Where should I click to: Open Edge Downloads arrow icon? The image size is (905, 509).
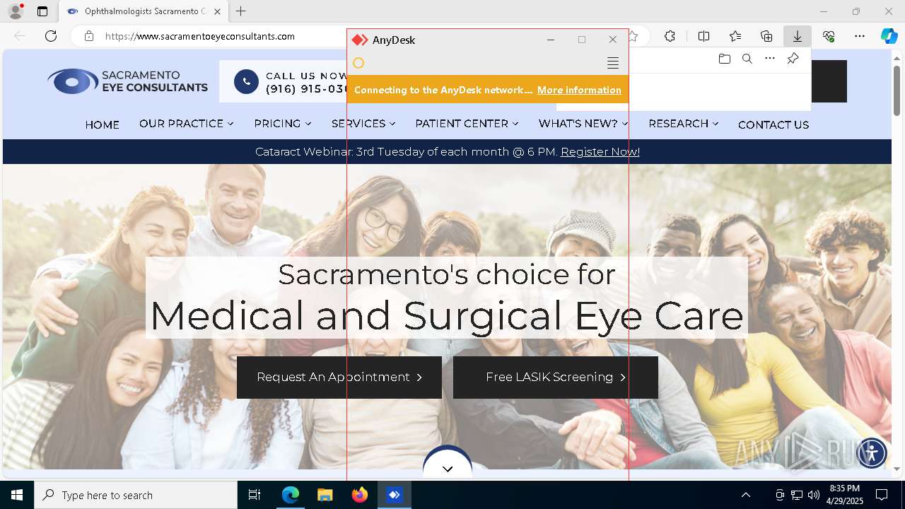coord(797,36)
